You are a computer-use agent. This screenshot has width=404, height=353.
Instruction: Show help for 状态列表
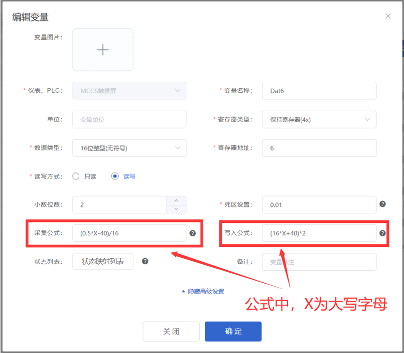point(145,261)
